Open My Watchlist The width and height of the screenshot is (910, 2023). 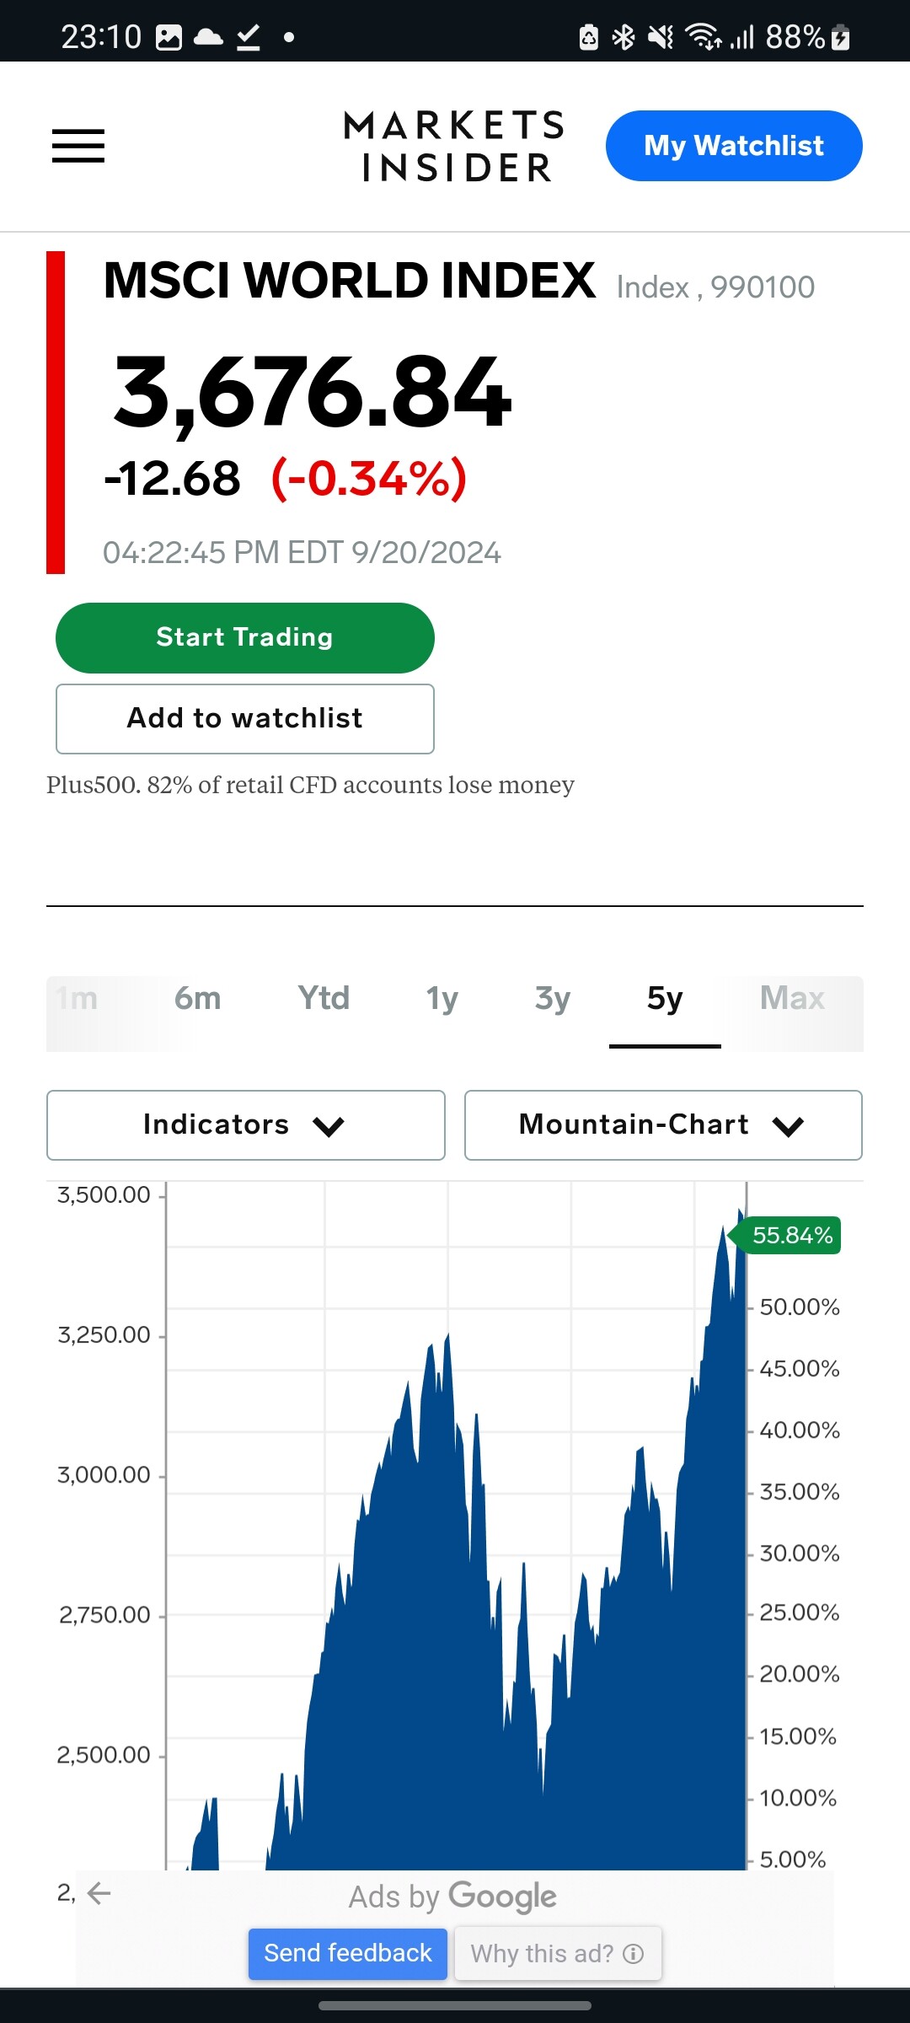(x=733, y=146)
